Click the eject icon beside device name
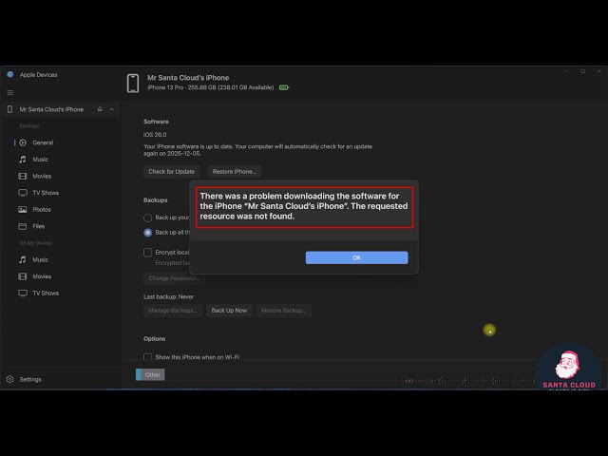The image size is (608, 456). tap(100, 109)
